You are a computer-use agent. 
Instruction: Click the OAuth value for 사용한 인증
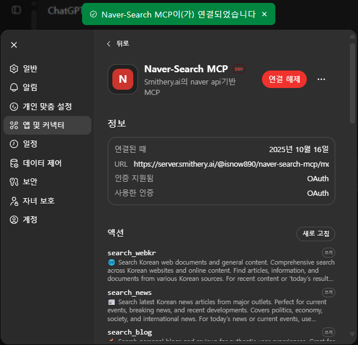point(318,193)
